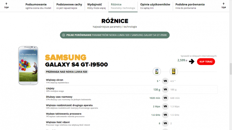
Task: Click the large Samsung Galaxy S4 phone image
Action: pyautogui.click(x=28, y=66)
